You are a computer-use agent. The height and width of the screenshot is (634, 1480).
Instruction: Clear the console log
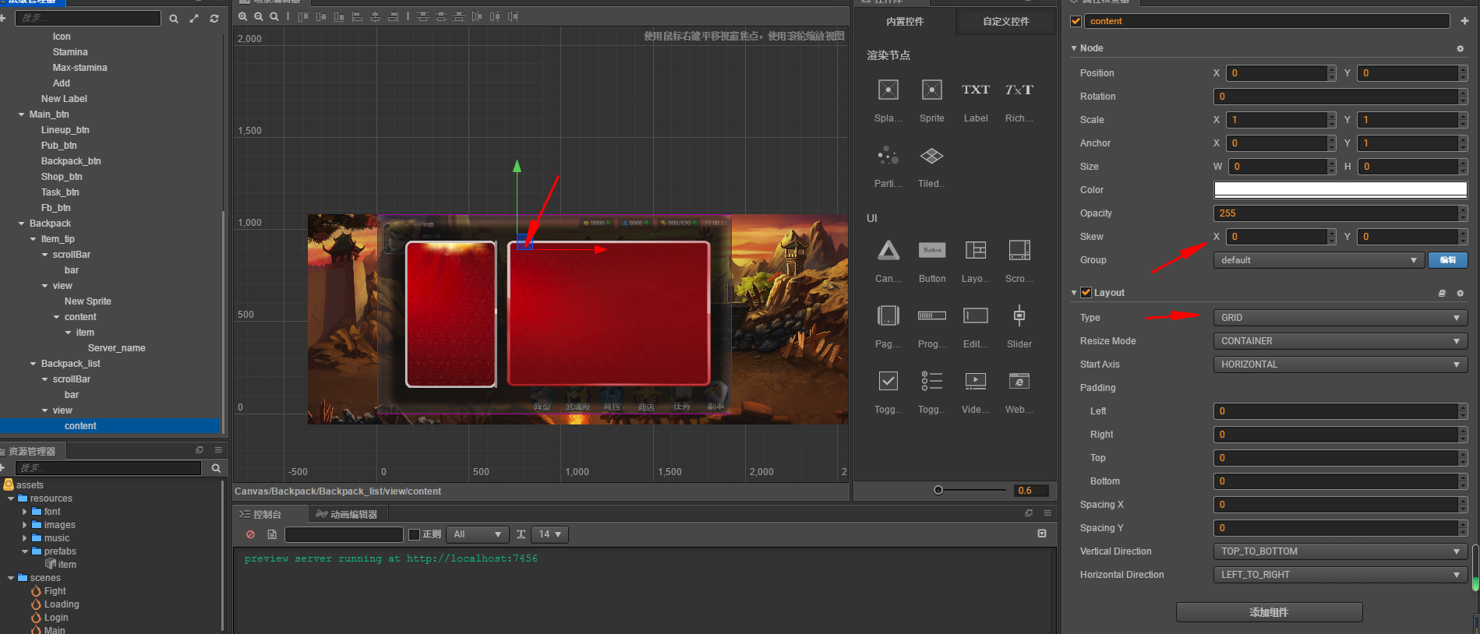pos(250,534)
